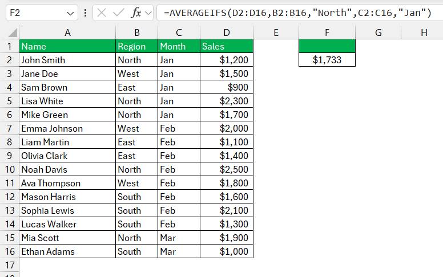The height and width of the screenshot is (277, 443).
Task: Select column E header
Action: click(x=276, y=32)
